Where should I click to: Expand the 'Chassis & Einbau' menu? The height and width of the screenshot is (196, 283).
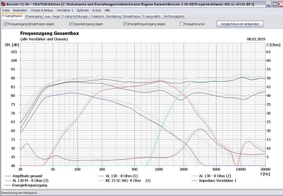tap(41, 11)
